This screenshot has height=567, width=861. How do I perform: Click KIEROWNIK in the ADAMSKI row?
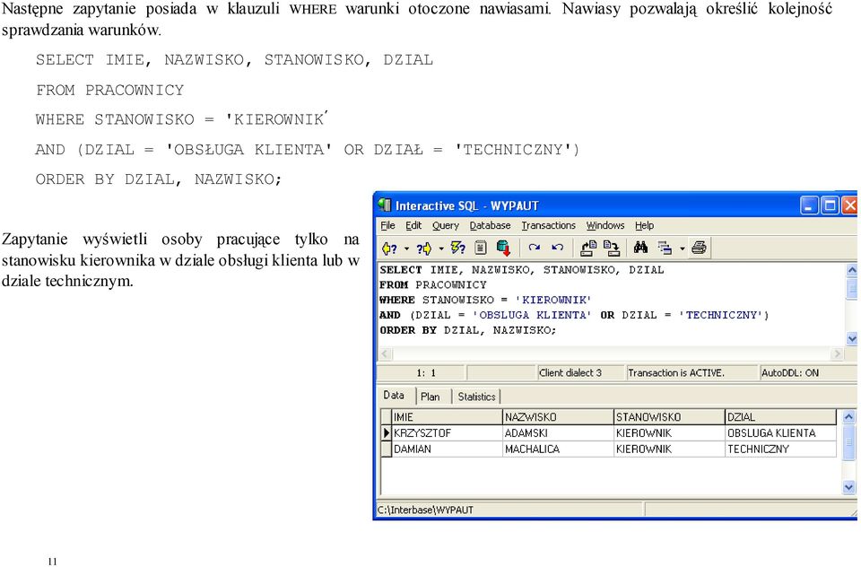click(669, 433)
